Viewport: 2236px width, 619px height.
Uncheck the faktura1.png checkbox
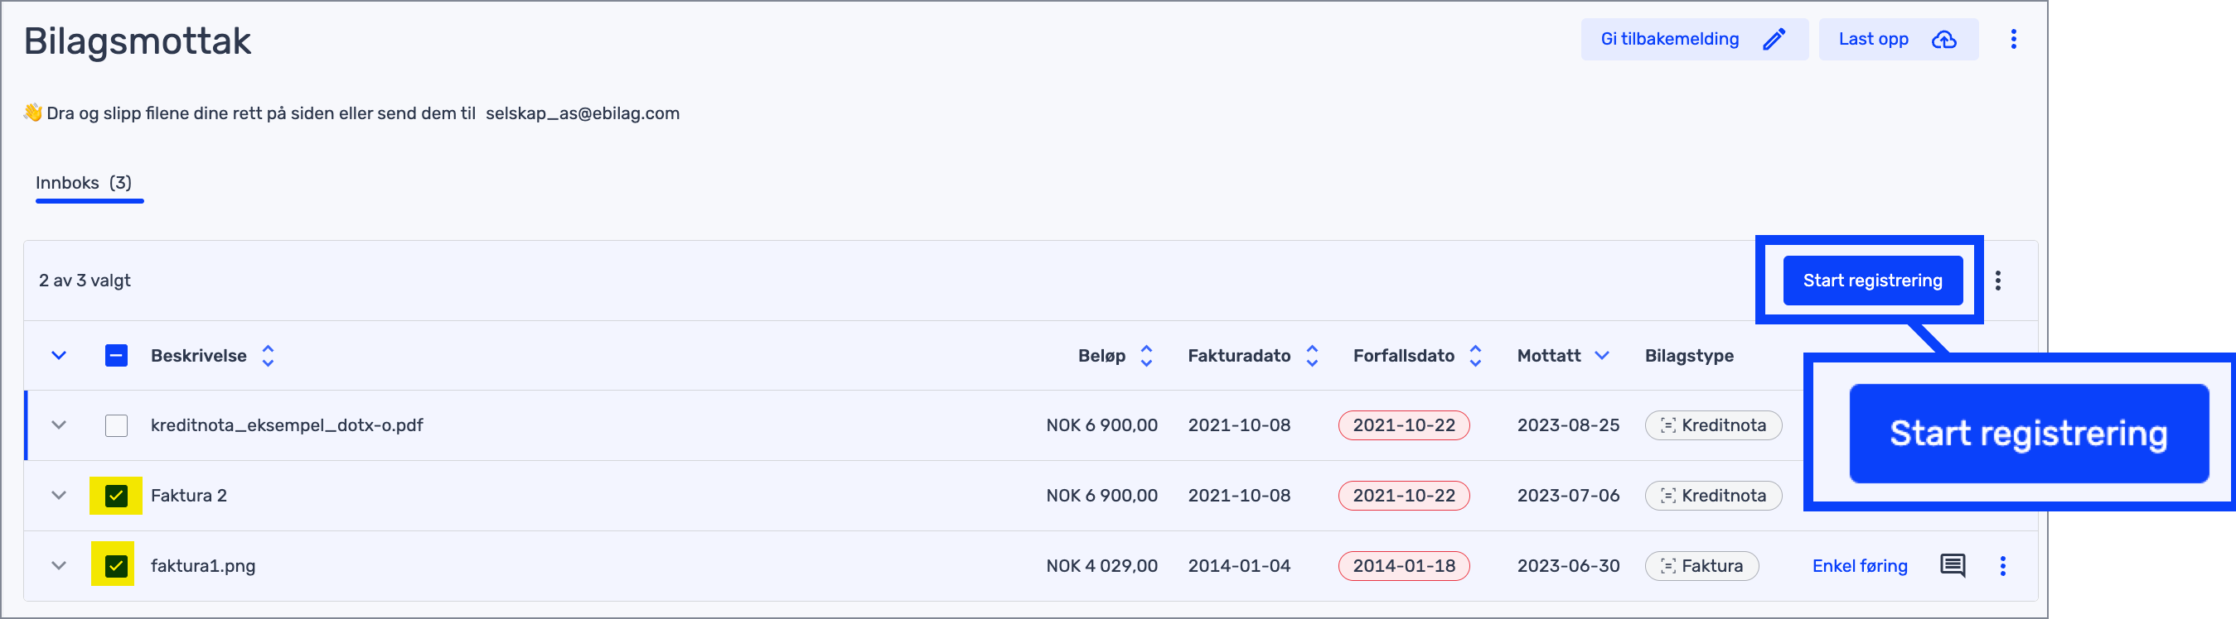click(116, 566)
